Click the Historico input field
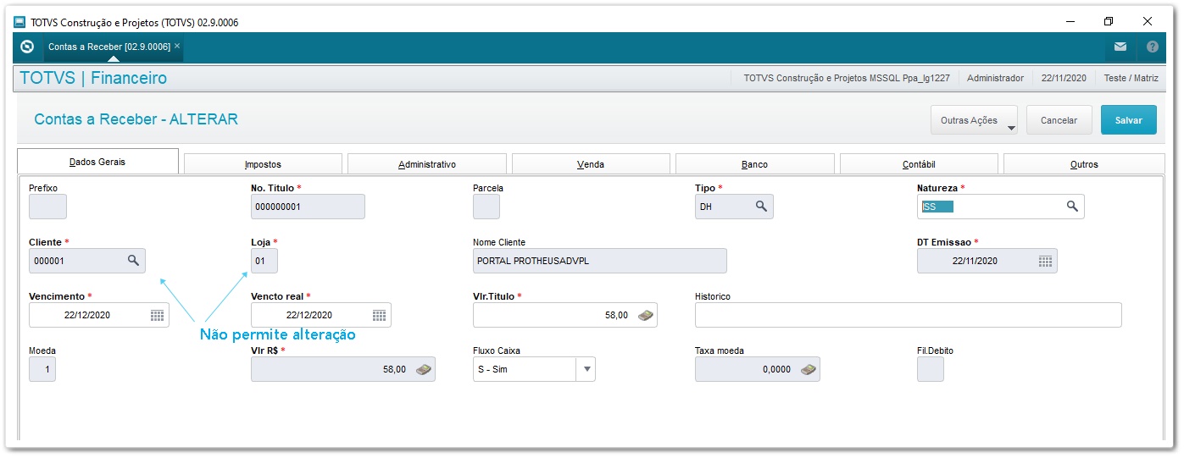This screenshot has width=1184, height=458. coord(908,315)
